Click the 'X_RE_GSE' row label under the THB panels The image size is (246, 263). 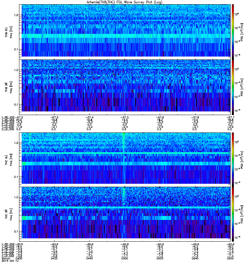[x=8, y=117]
